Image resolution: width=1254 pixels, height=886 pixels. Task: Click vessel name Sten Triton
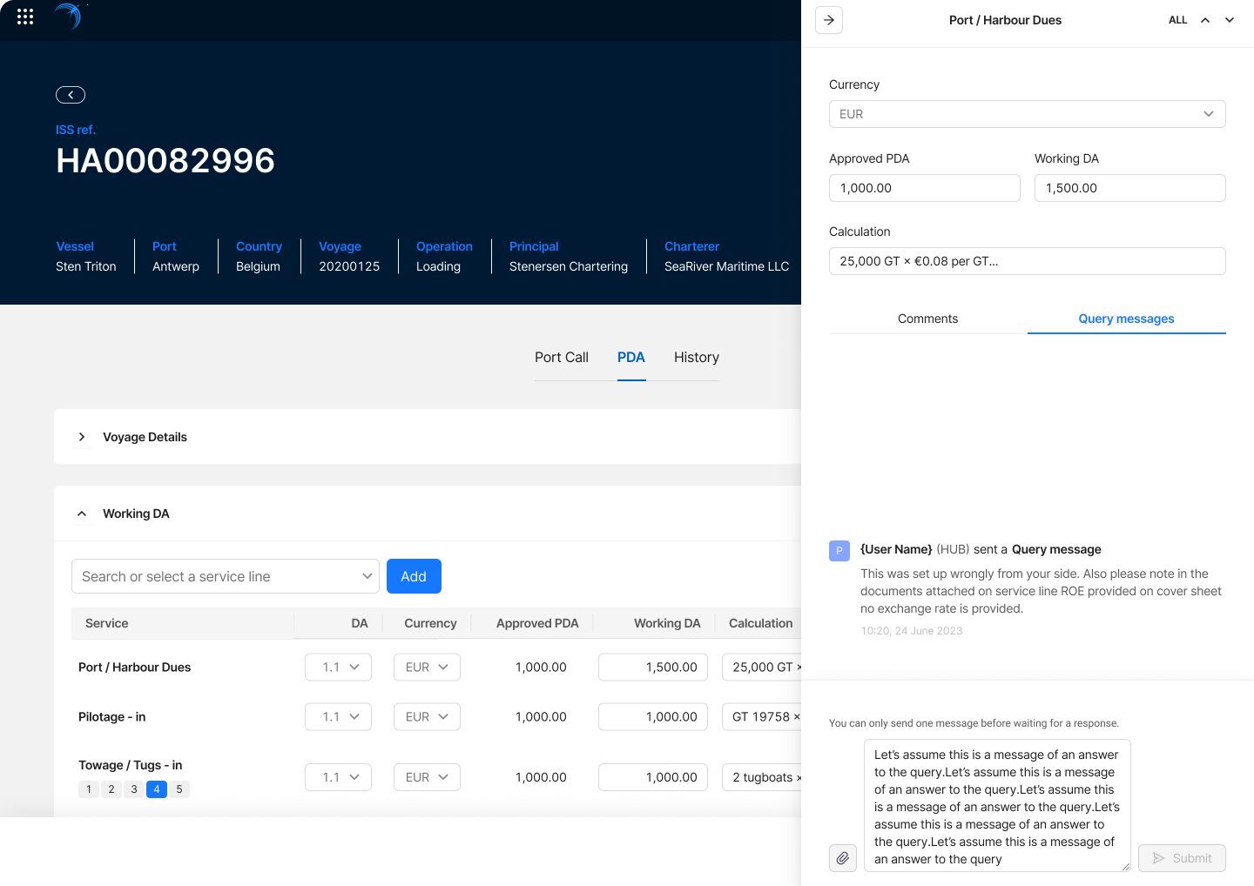(x=86, y=266)
